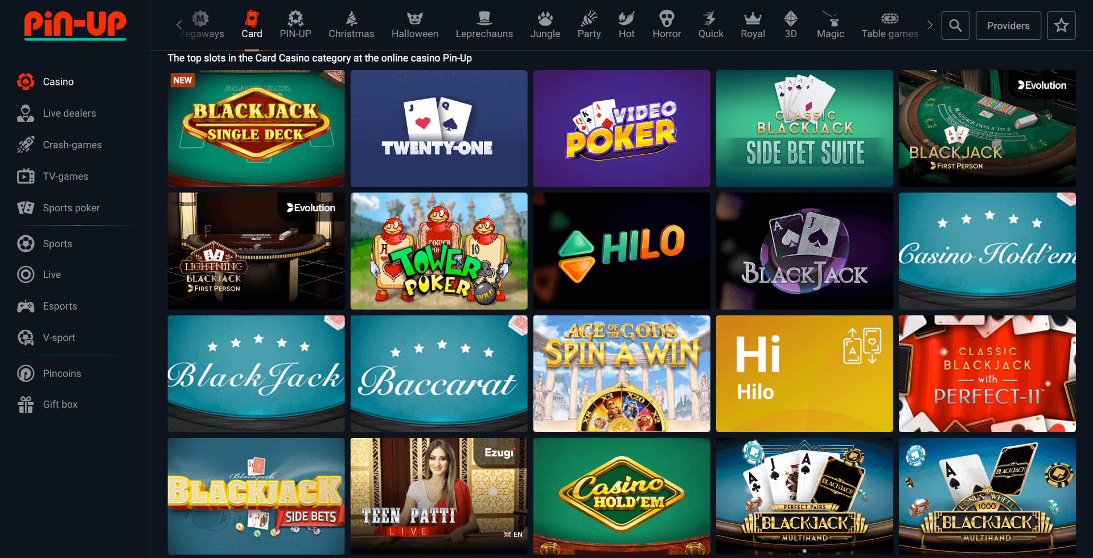Open the Casino section in sidebar
This screenshot has height=558, width=1093.
pyautogui.click(x=58, y=81)
